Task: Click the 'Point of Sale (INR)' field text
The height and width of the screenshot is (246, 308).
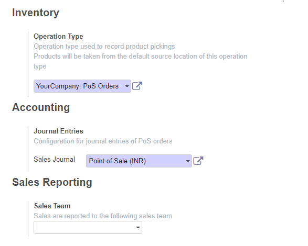Action: 117,161
